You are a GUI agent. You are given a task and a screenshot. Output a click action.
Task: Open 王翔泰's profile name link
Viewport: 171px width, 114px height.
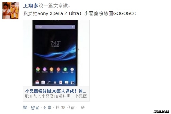31,6
